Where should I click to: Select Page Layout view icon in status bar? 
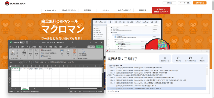pyautogui.click(x=75, y=92)
